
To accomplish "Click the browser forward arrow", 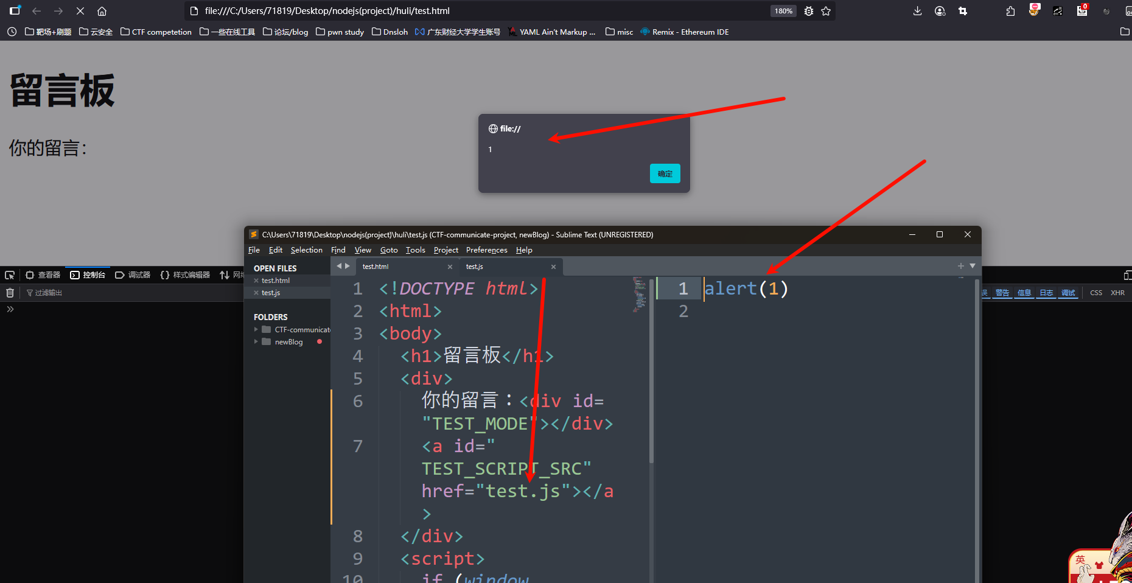I will (x=58, y=11).
